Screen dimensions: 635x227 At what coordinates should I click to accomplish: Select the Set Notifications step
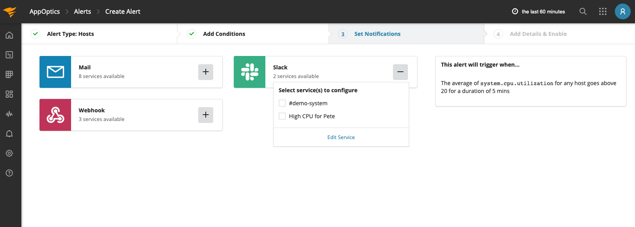pyautogui.click(x=378, y=34)
